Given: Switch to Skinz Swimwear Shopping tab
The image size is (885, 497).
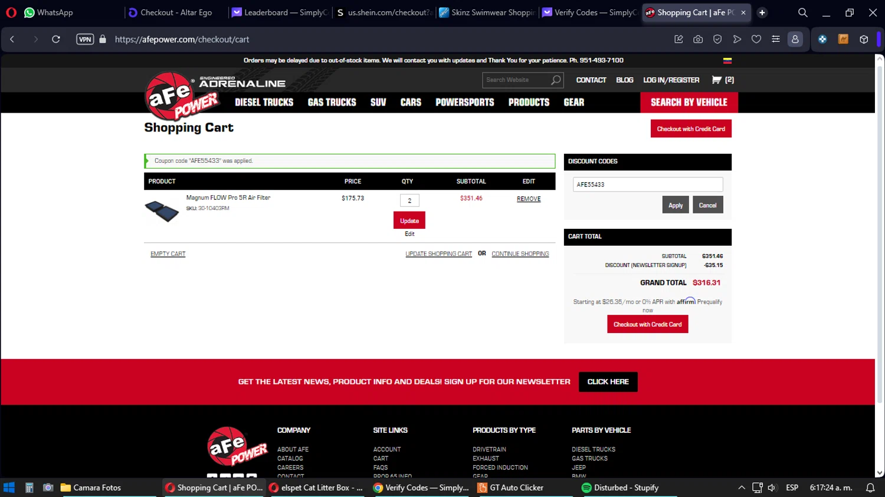Looking at the screenshot, I should point(487,12).
